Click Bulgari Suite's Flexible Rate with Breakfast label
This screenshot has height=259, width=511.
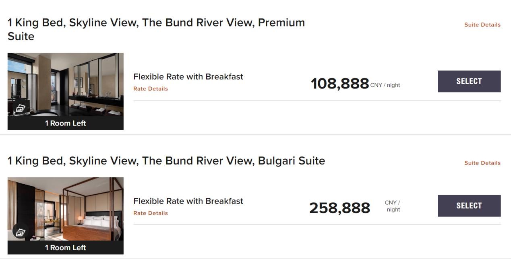click(x=188, y=201)
